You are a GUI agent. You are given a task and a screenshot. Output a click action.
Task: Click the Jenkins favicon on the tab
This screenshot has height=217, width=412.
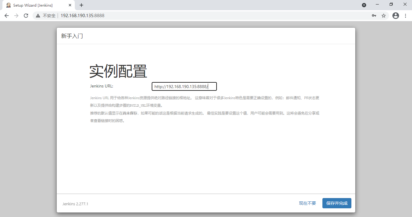point(8,5)
